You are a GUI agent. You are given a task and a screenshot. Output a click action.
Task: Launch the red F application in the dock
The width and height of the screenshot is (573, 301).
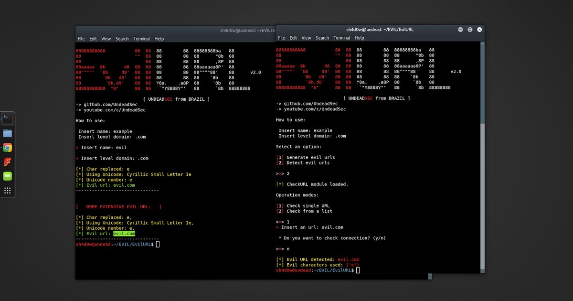[7, 162]
